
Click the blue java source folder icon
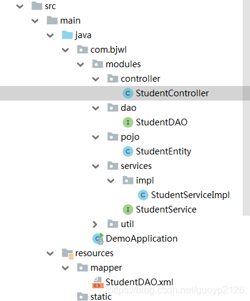click(67, 35)
